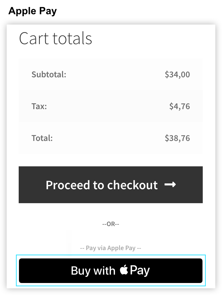
Task: Click the Pay via Apple Pay caption
Action: pyautogui.click(x=110, y=248)
